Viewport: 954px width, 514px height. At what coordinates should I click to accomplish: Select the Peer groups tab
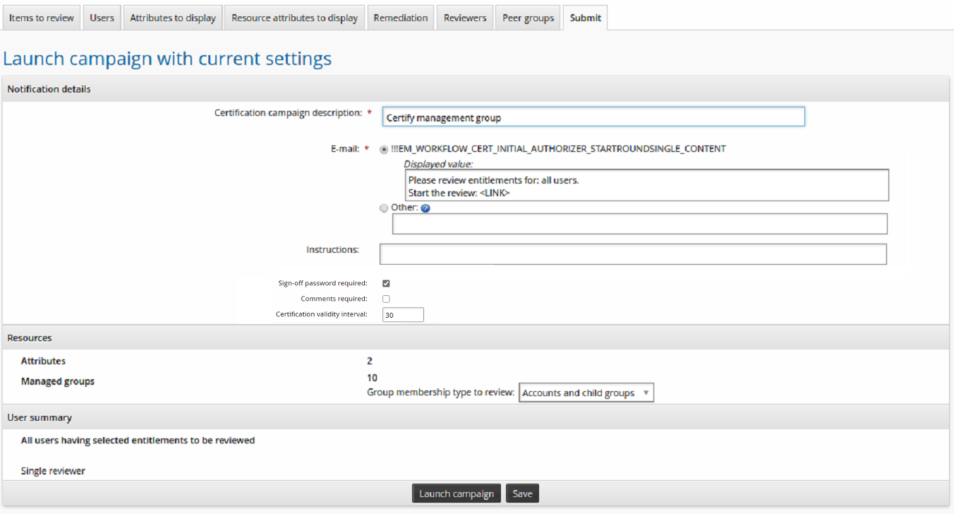click(x=528, y=18)
